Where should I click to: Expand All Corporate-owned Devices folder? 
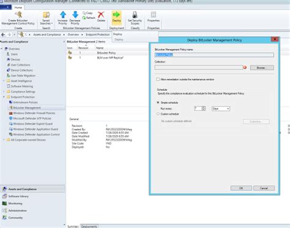pyautogui.click(x=4, y=140)
